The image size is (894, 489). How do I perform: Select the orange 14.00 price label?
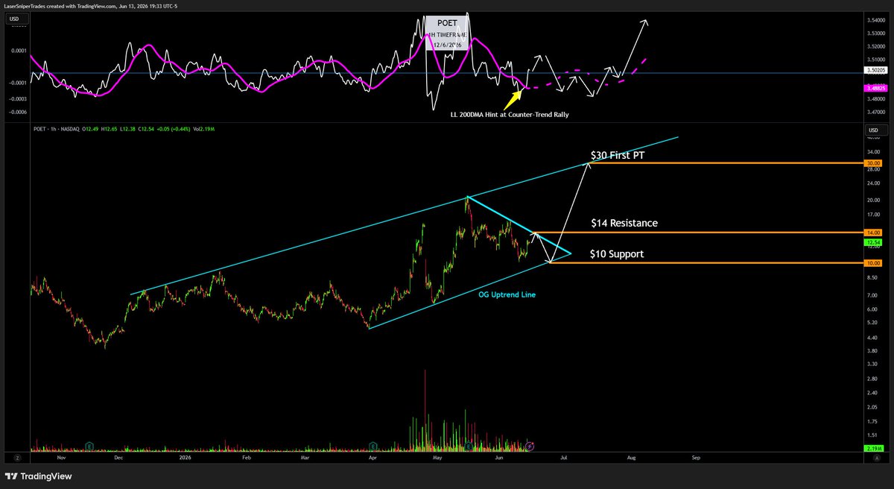(874, 233)
